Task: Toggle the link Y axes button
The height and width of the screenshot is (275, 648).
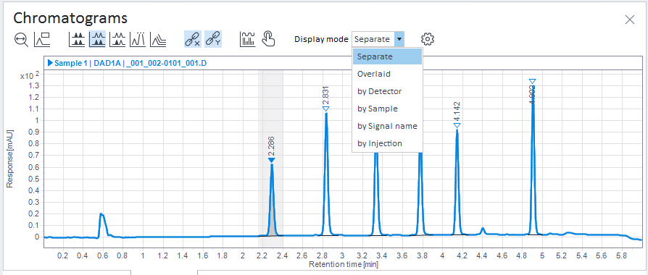Action: tap(213, 40)
